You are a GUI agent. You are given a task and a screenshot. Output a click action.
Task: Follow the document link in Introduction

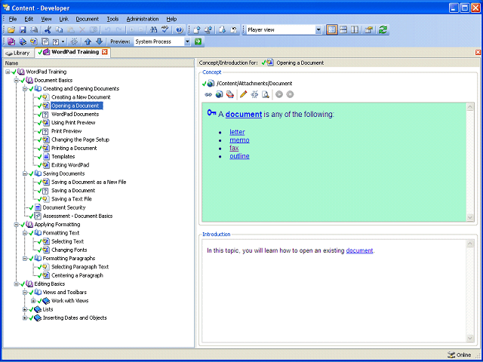tap(359, 250)
